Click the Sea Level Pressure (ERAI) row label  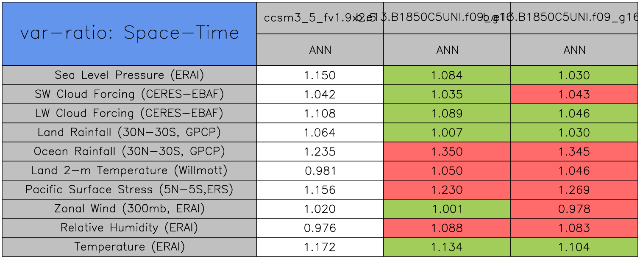129,75
